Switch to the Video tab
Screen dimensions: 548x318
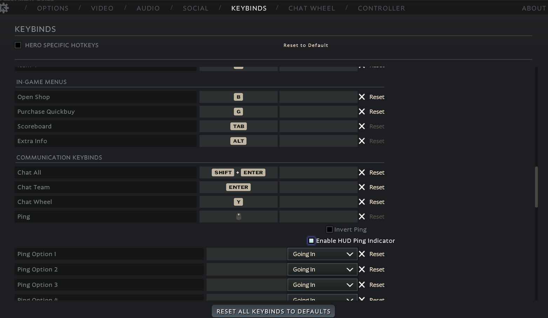click(102, 8)
